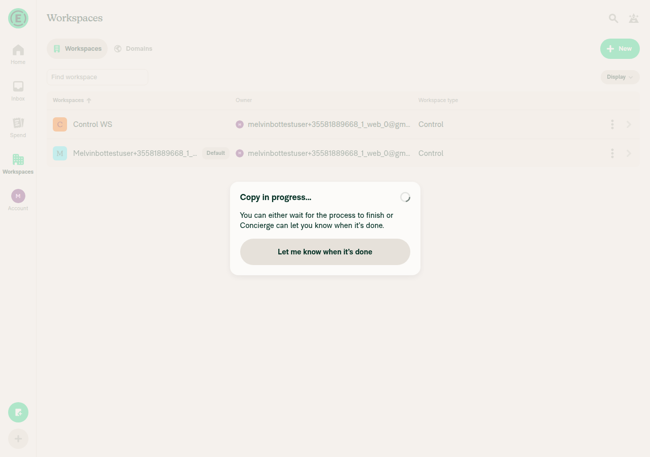This screenshot has width=650, height=457.
Task: Click owner avatar in Control WS row
Action: click(240, 124)
